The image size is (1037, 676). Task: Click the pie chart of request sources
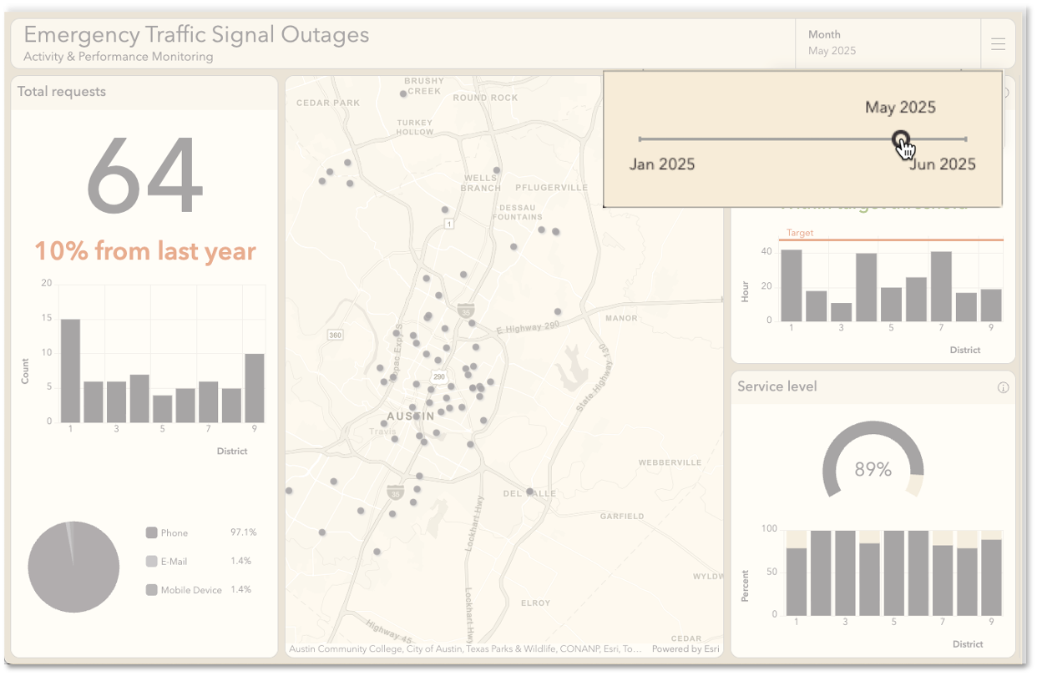(x=73, y=566)
